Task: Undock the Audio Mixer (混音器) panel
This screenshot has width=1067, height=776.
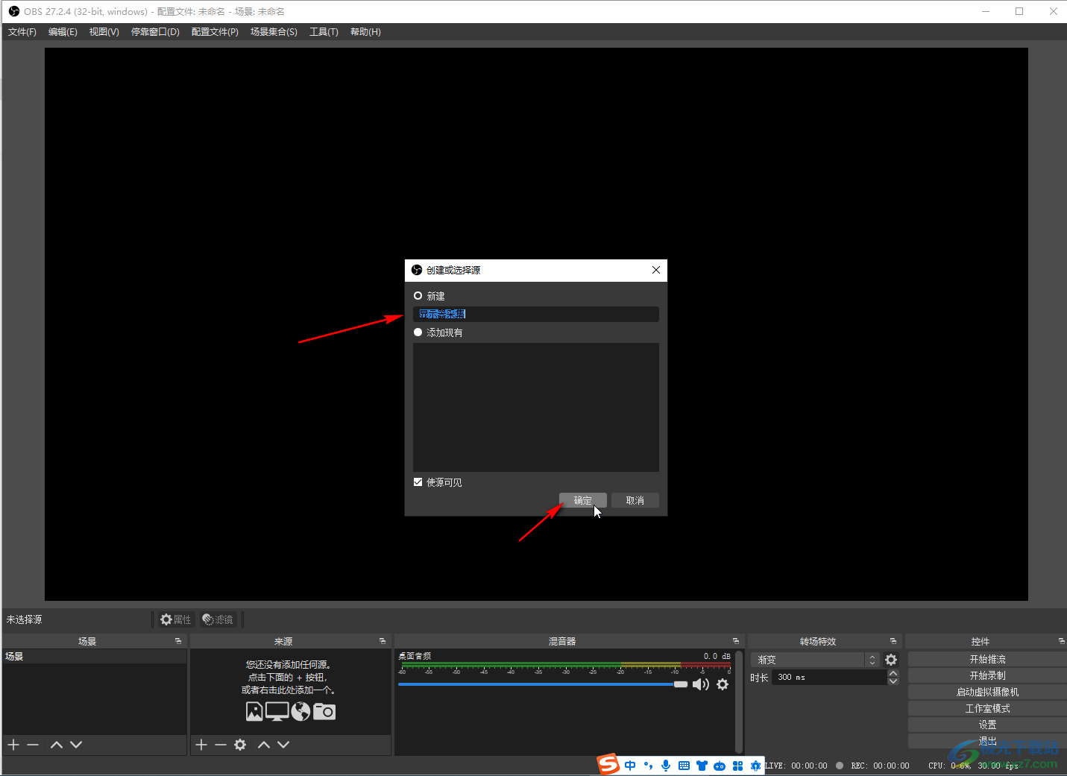Action: pyautogui.click(x=736, y=641)
